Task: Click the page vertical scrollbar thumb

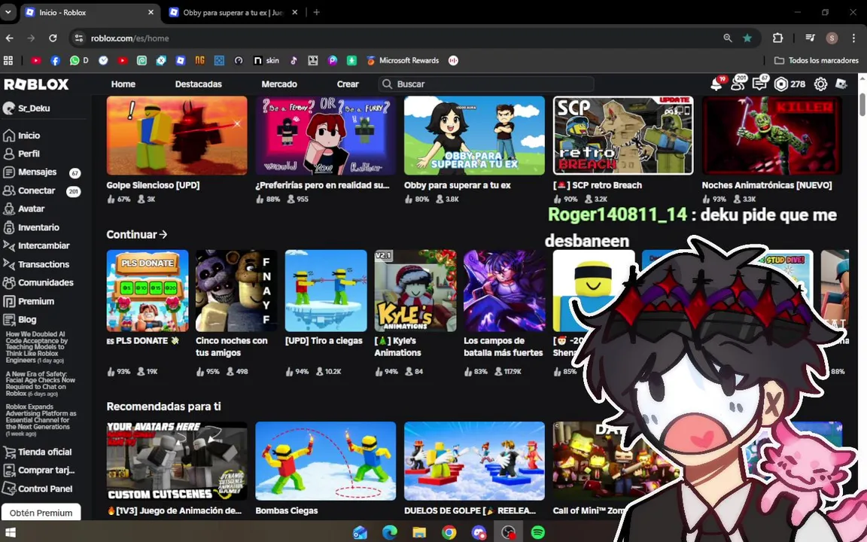Action: coord(862,105)
